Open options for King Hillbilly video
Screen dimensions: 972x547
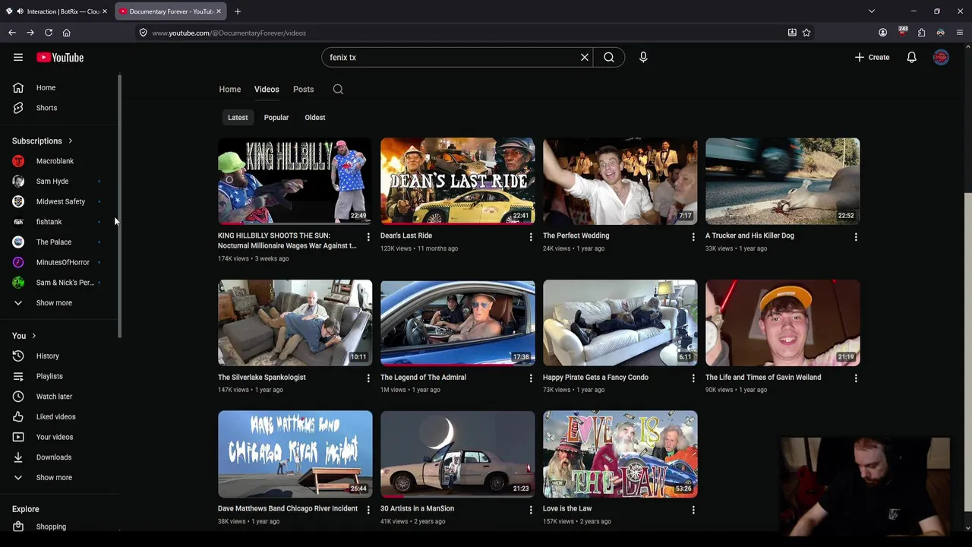click(x=368, y=237)
